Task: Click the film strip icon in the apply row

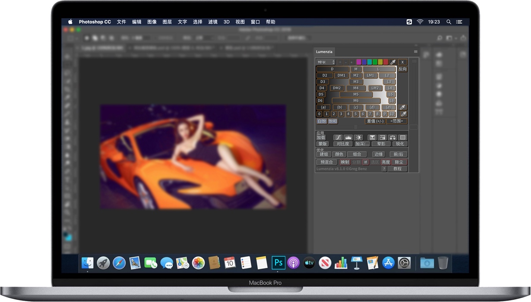Action: click(383, 137)
